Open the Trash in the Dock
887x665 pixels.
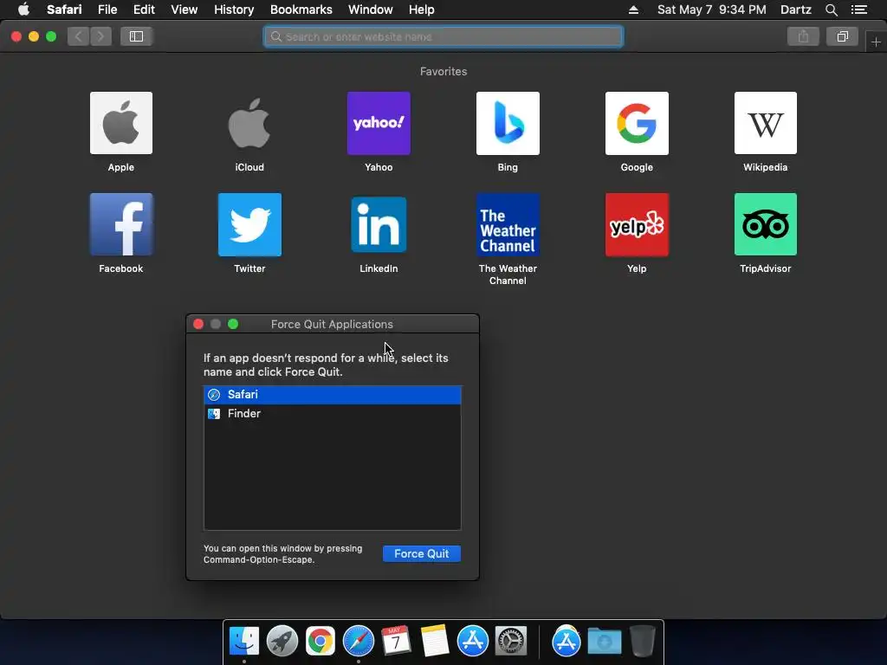642,642
